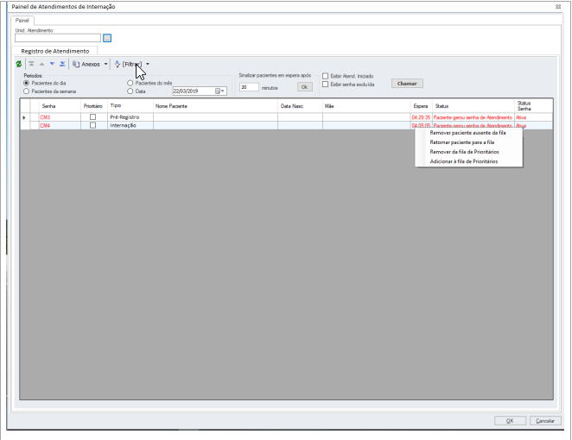Enable Exibir Atend. Iniciado checkbox
The height and width of the screenshot is (440, 572).
[x=325, y=76]
